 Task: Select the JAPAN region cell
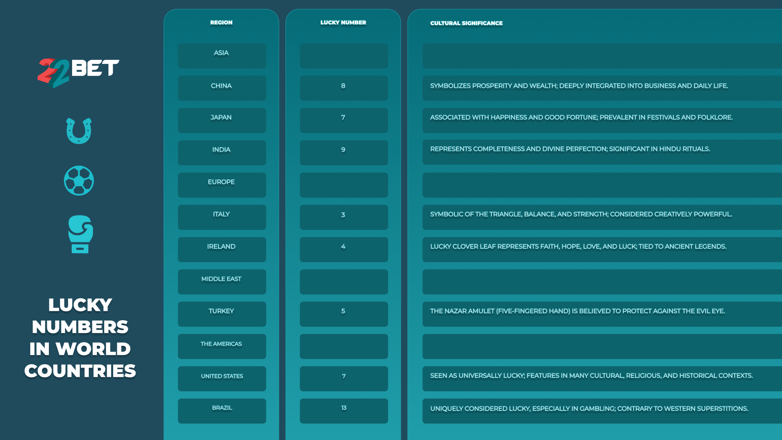(222, 120)
